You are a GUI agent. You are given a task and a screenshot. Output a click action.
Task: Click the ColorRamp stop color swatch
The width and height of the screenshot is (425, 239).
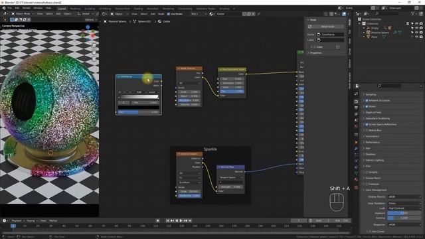[x=139, y=108]
